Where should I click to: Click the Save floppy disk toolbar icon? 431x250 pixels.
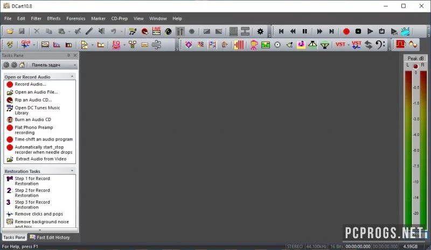pos(22,31)
